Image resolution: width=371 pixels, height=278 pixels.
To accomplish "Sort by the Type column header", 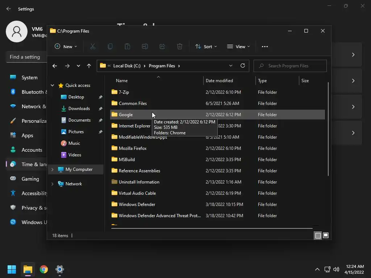I will point(277,81).
